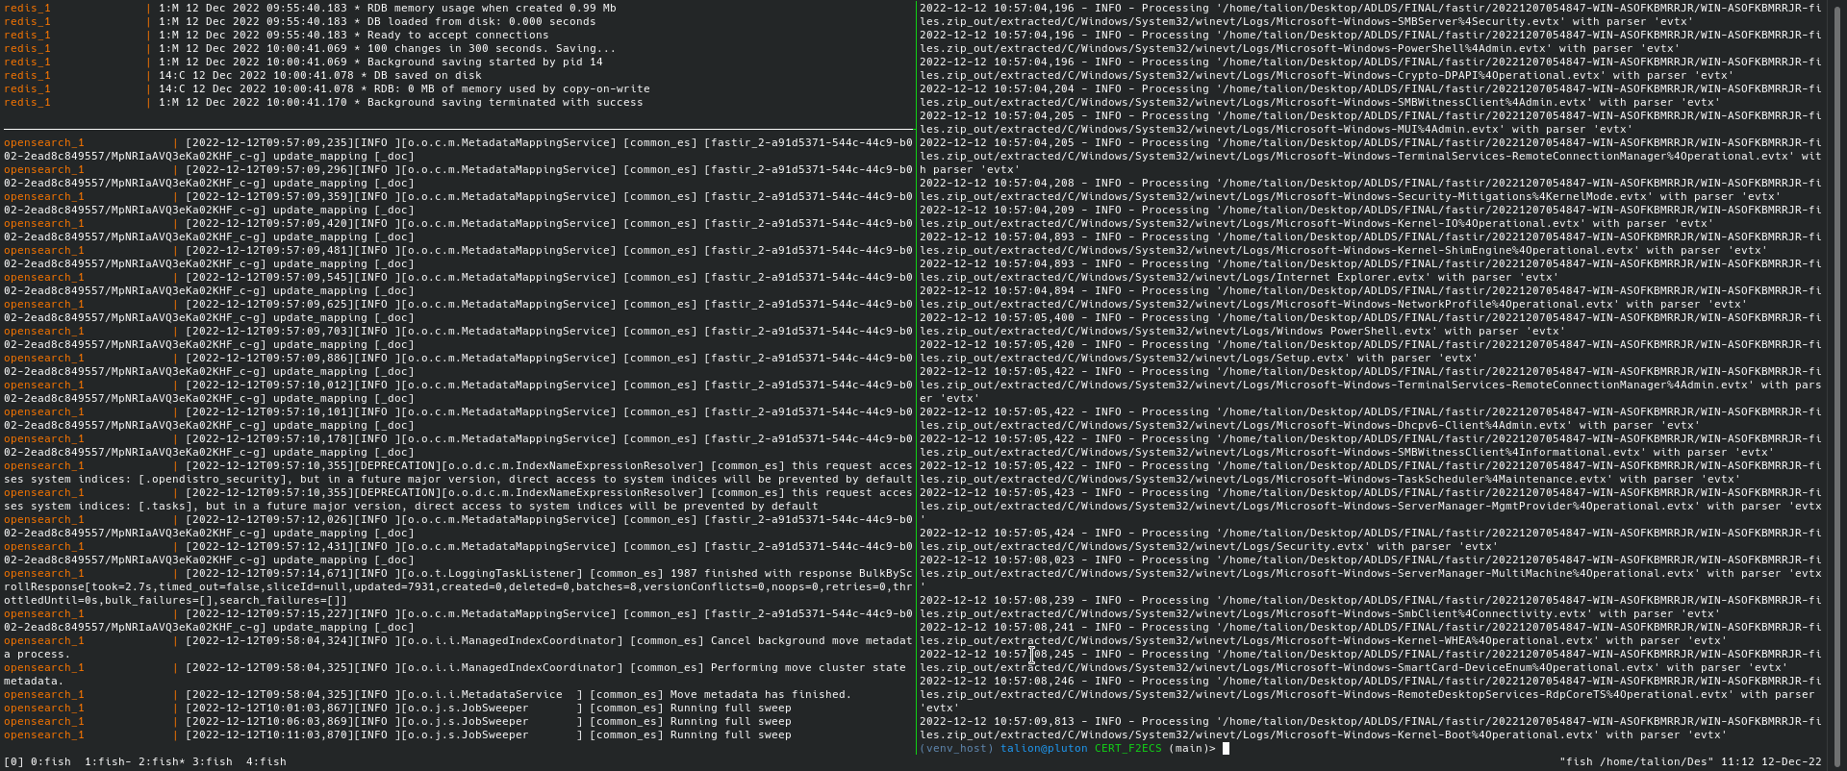Click the (venv_host) virtualenv label
The image size is (1847, 771).
956,748
